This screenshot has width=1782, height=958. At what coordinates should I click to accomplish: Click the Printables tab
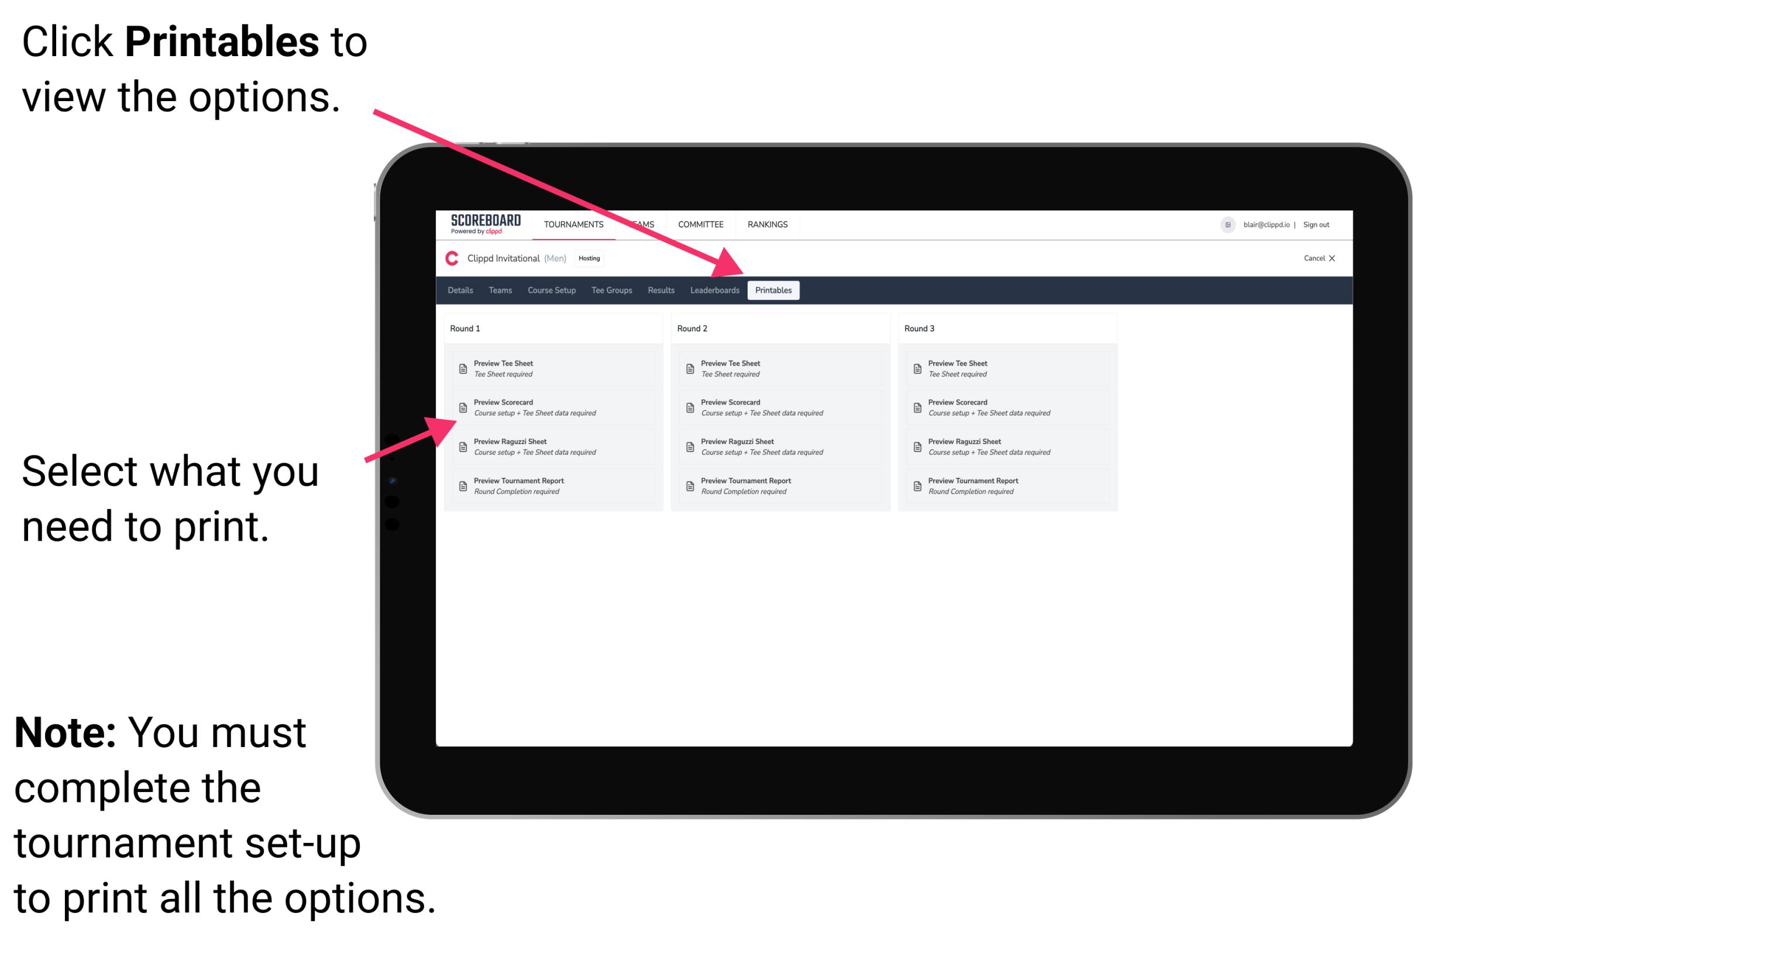pyautogui.click(x=772, y=290)
